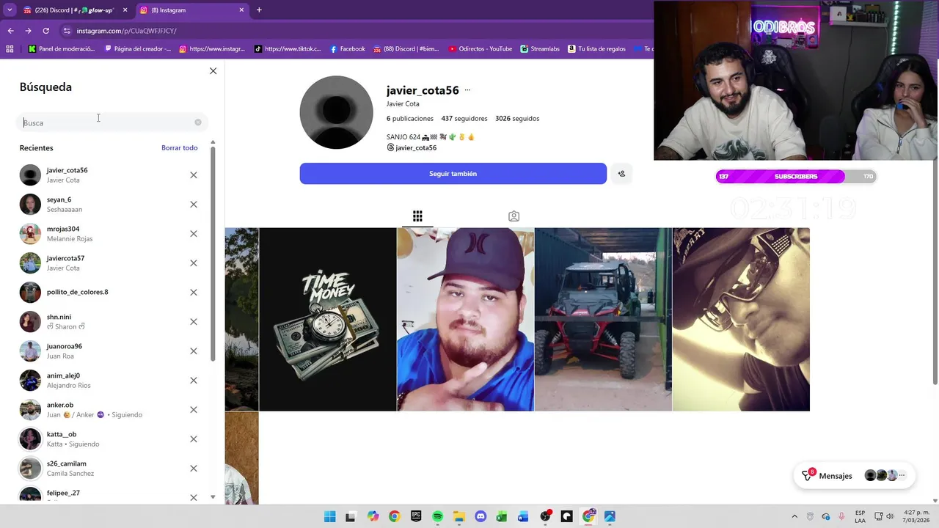Open profile options three dots menu

(x=467, y=90)
